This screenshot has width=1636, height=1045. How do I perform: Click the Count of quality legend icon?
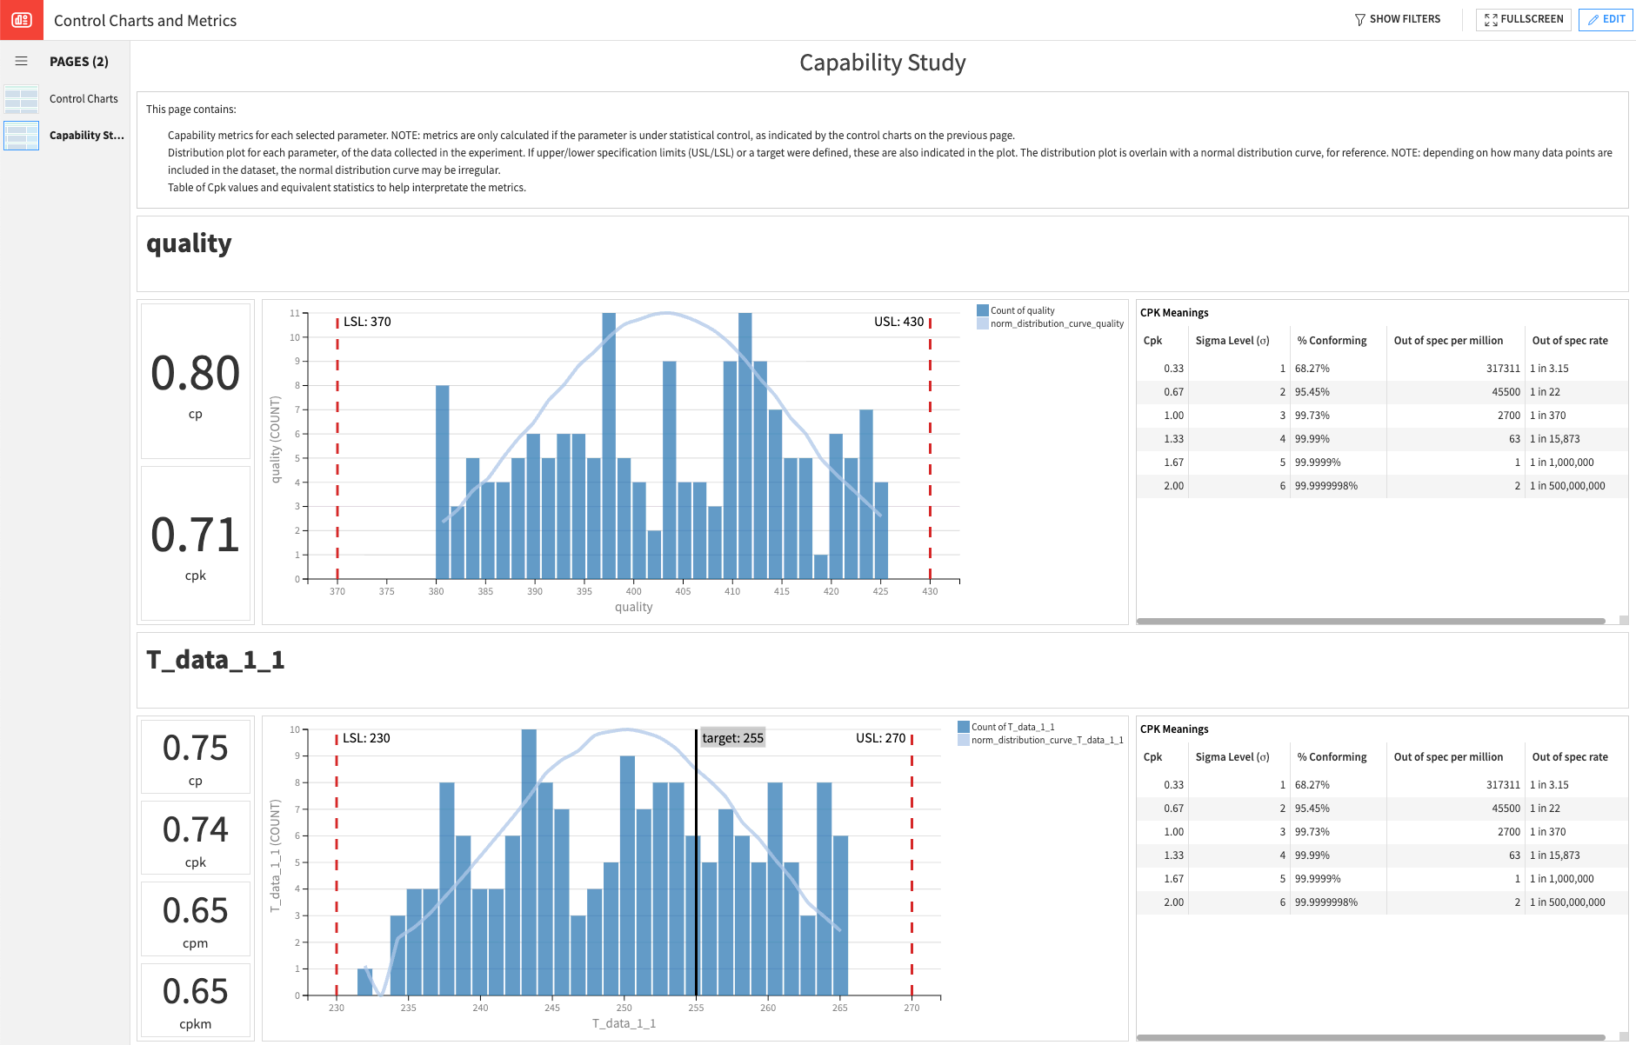(983, 310)
